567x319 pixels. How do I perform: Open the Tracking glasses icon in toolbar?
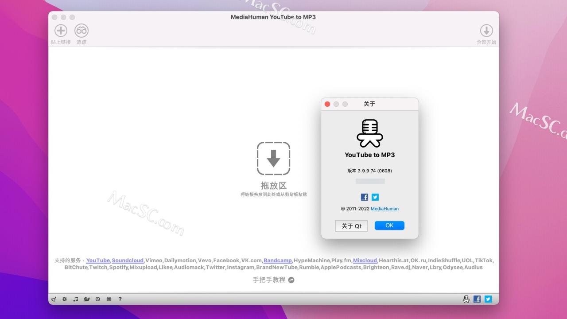[x=82, y=31]
